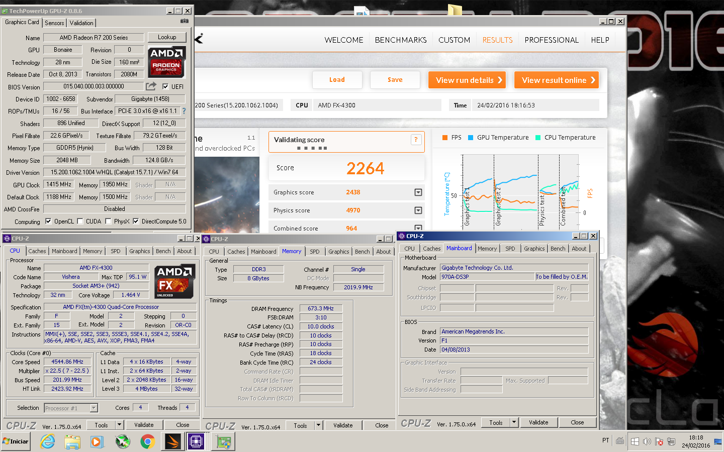724x452 pixels.
Task: Switch to the Sensors tab in GPU-Z
Action: coord(54,23)
